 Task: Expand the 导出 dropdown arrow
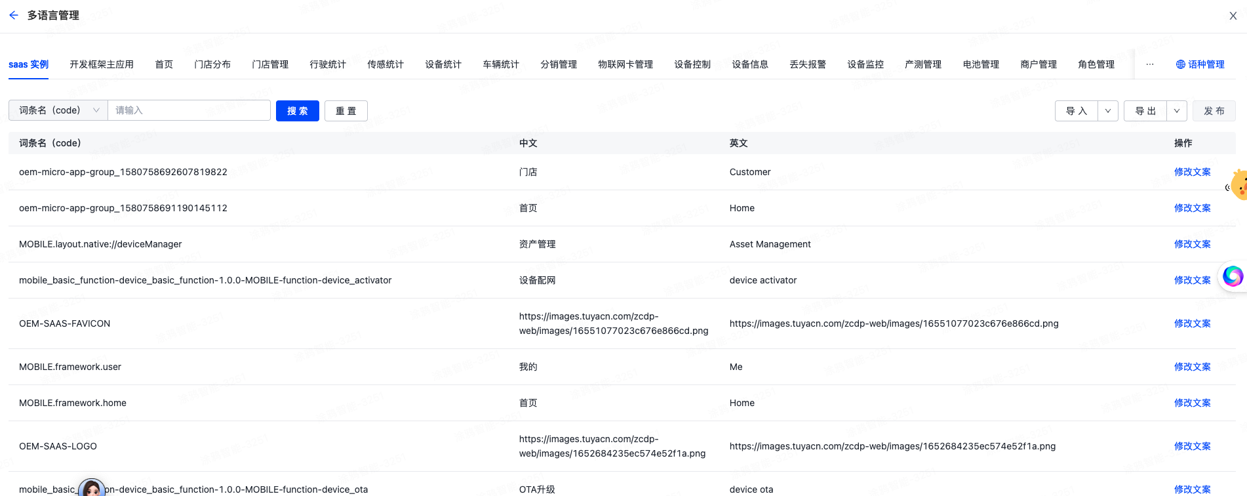pyautogui.click(x=1177, y=111)
